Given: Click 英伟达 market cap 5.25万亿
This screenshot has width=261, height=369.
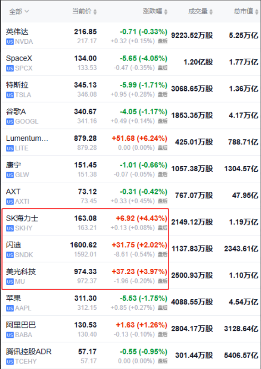Looking at the screenshot, I should click(x=244, y=36).
